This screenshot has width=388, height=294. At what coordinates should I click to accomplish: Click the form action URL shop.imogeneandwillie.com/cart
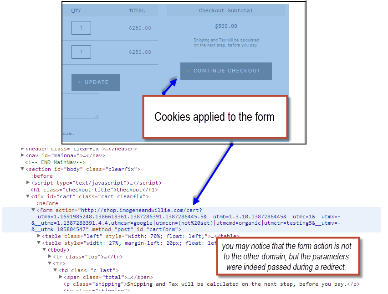point(142,210)
